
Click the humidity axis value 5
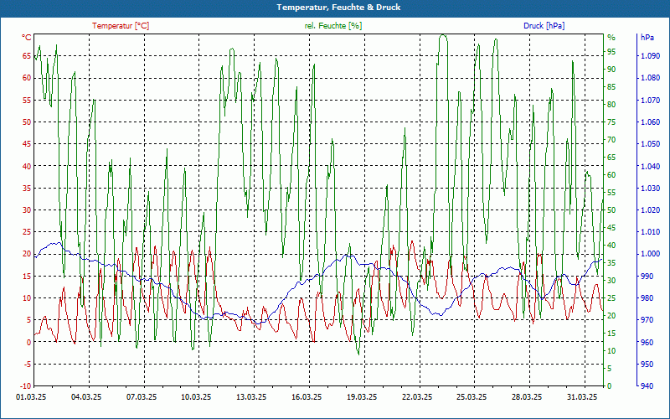point(610,368)
